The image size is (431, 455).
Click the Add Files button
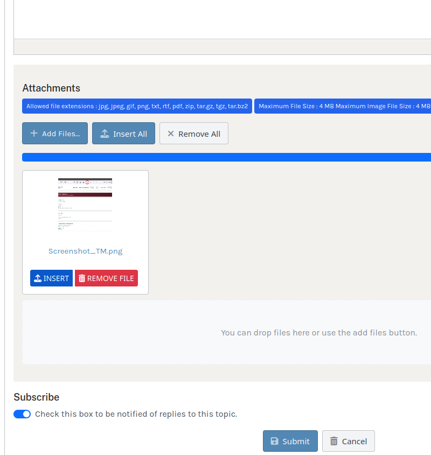pyautogui.click(x=55, y=134)
